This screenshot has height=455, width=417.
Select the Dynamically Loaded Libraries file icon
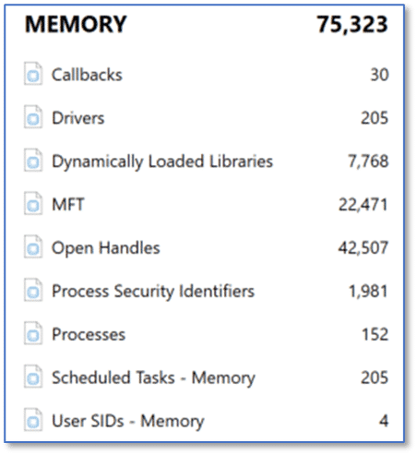point(33,161)
